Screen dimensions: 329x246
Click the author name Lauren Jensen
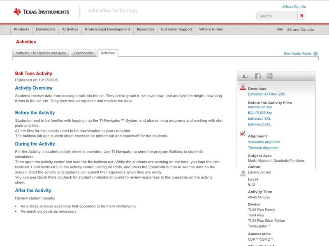pyautogui.click(x=259, y=172)
